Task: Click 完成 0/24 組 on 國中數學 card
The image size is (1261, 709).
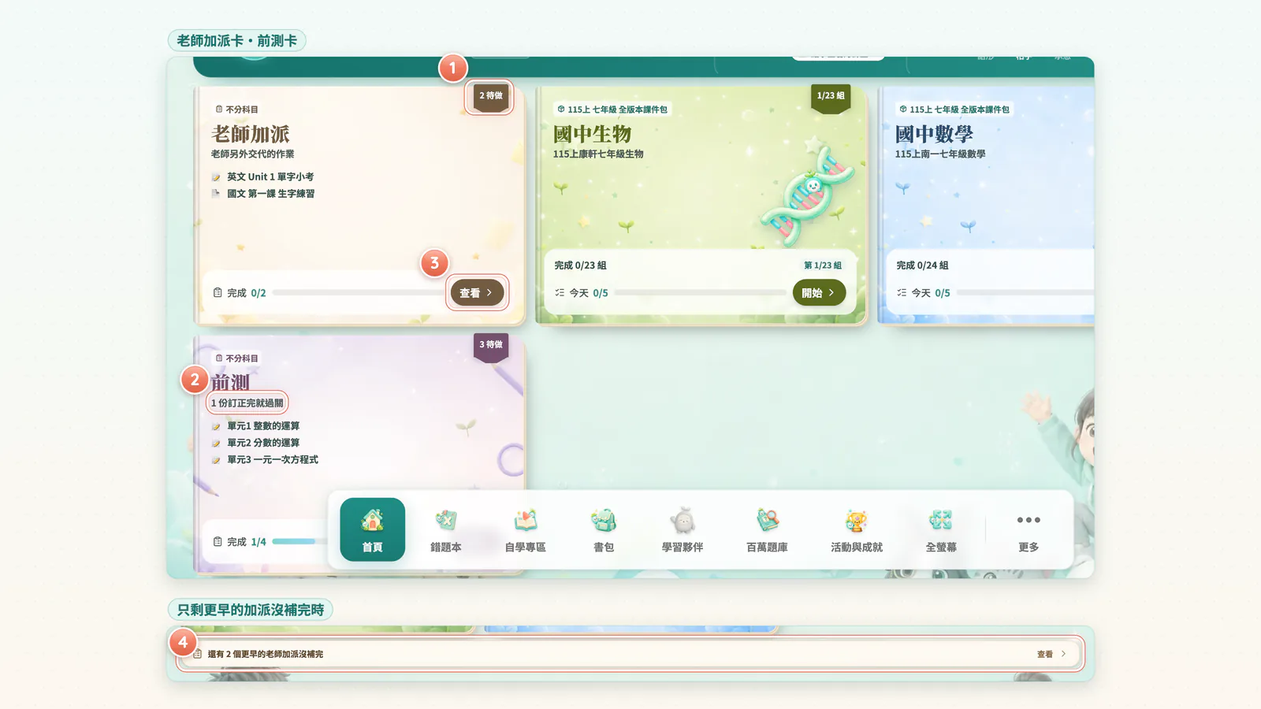Action: point(922,265)
